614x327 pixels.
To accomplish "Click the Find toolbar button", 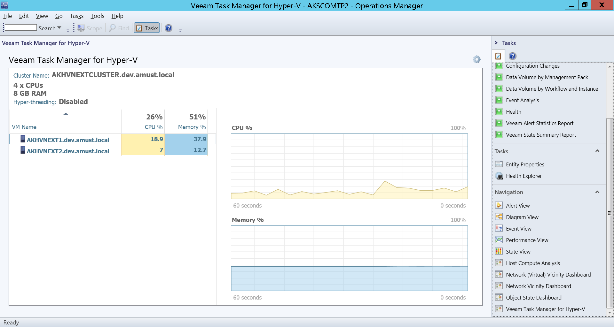I will 119,28.
